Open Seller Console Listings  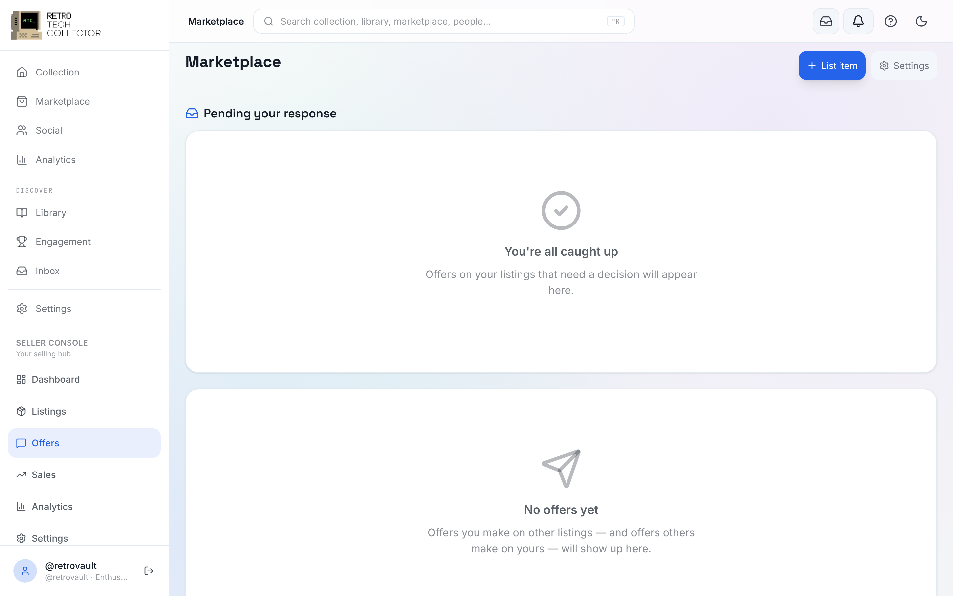pyautogui.click(x=84, y=411)
